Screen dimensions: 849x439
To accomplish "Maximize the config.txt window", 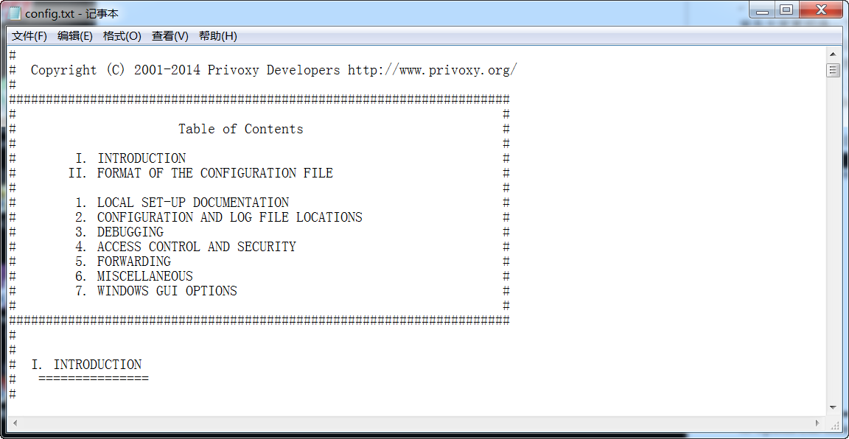I will point(786,10).
